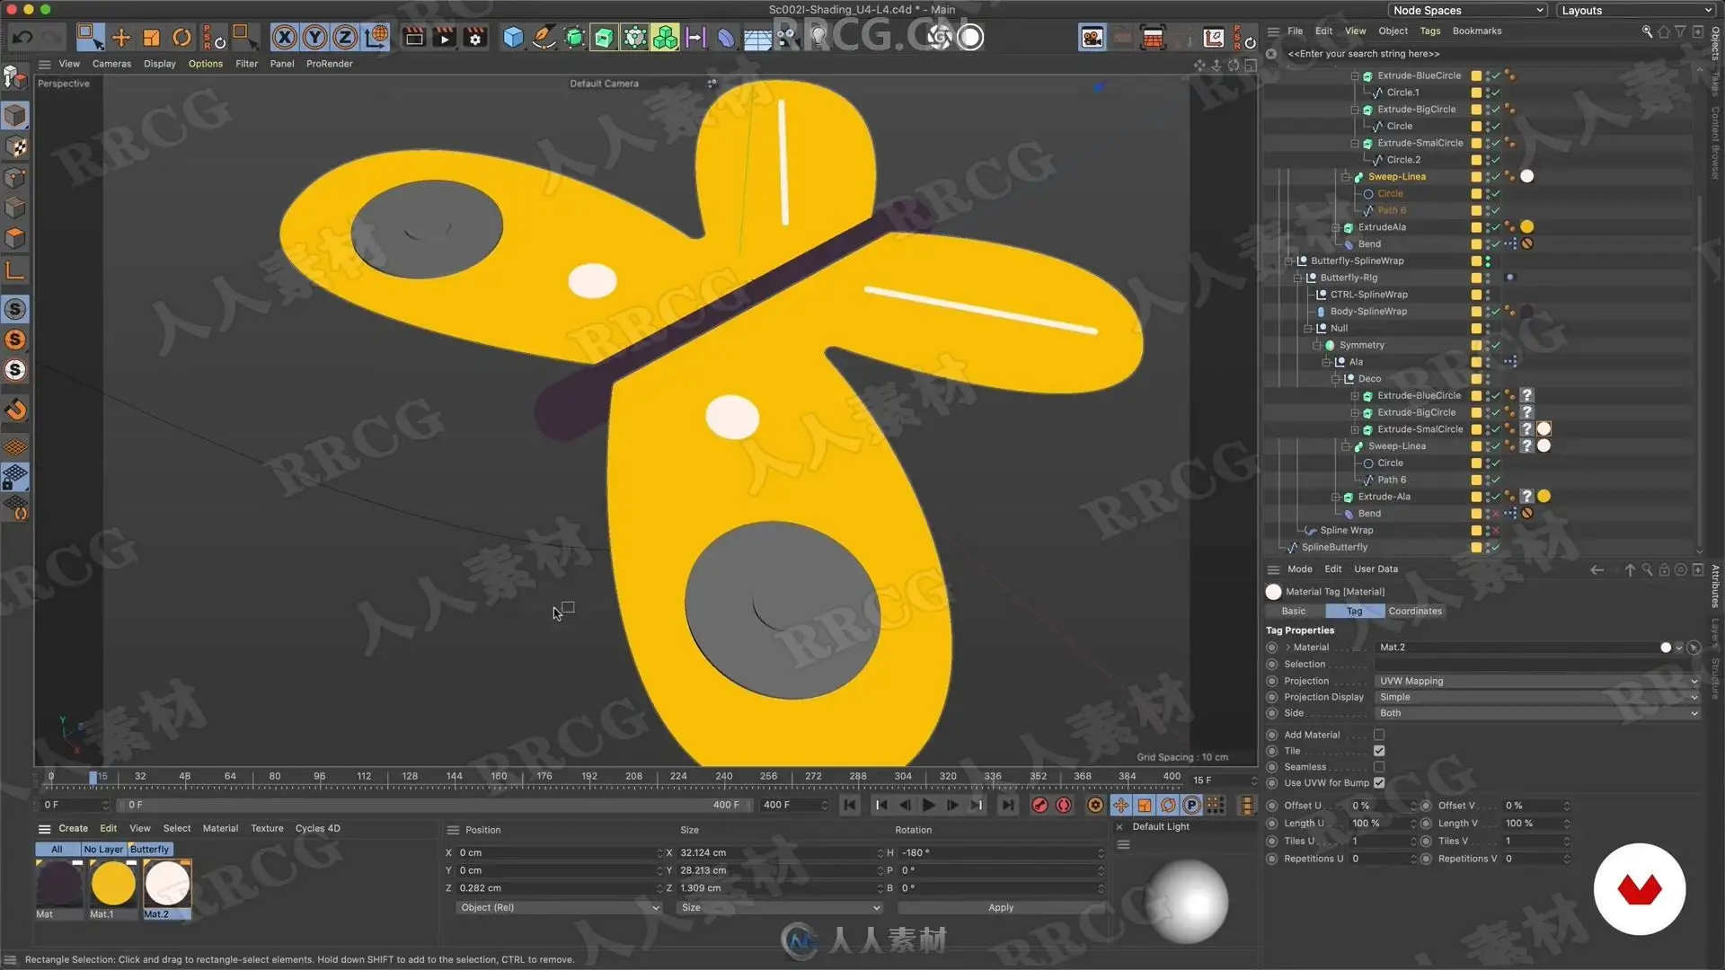Image resolution: width=1725 pixels, height=970 pixels.
Task: Add a Cube primitive object
Action: coord(513,38)
